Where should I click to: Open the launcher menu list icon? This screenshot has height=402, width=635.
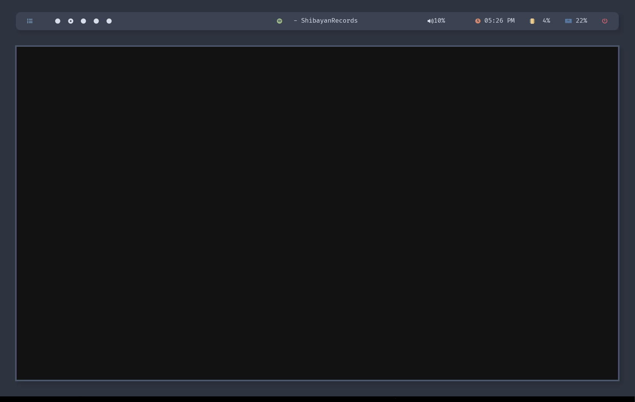30,21
